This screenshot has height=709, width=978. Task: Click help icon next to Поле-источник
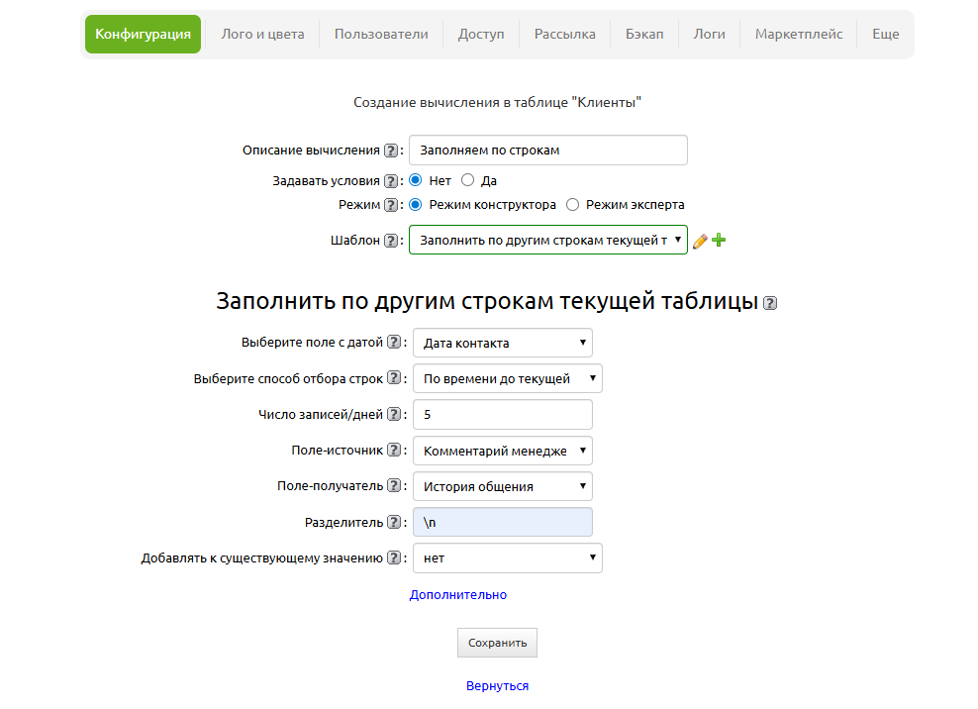point(394,450)
